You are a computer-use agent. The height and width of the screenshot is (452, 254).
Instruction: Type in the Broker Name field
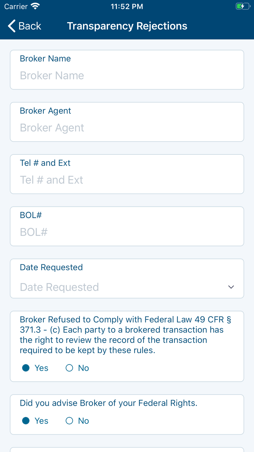pos(127,76)
